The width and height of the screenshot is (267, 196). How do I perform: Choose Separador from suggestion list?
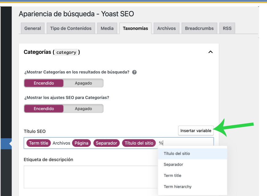[193, 165]
